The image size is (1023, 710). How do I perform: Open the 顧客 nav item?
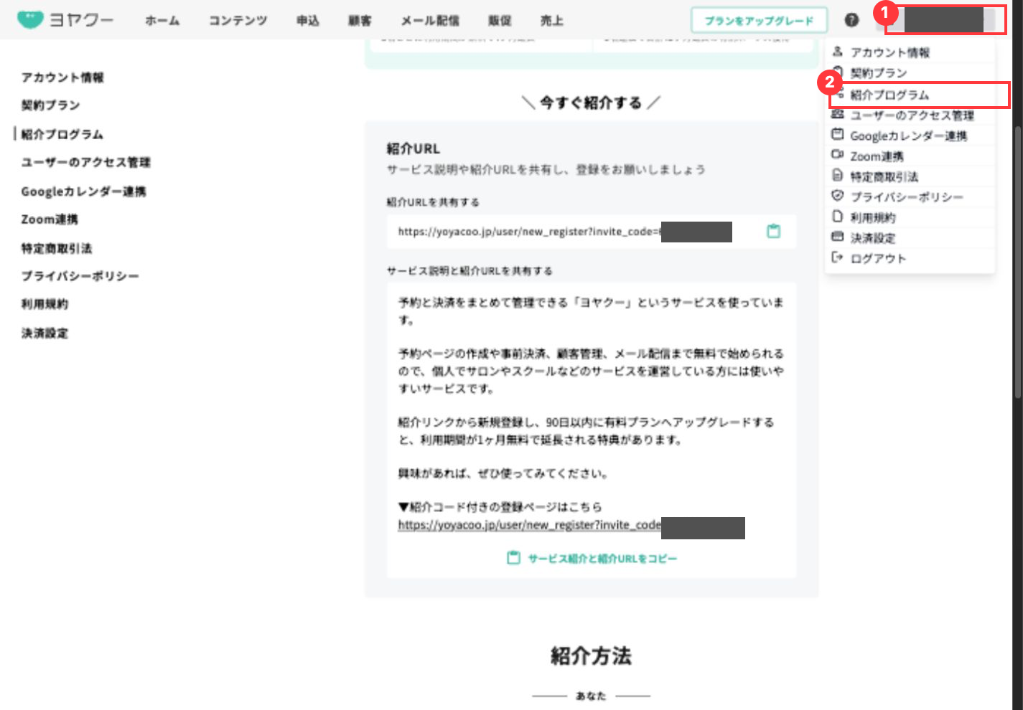coord(360,21)
